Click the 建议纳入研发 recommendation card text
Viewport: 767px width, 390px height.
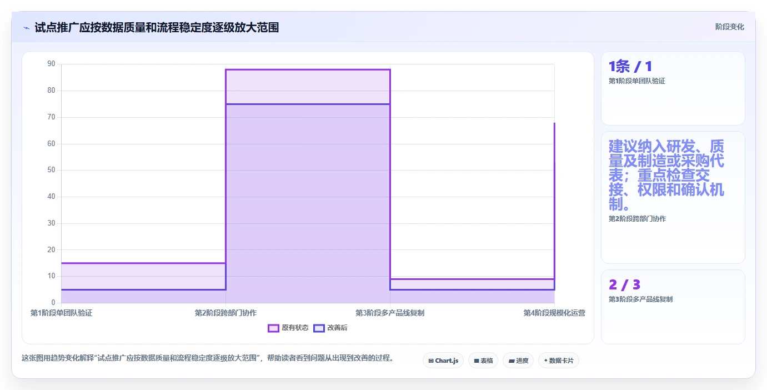[666, 176]
